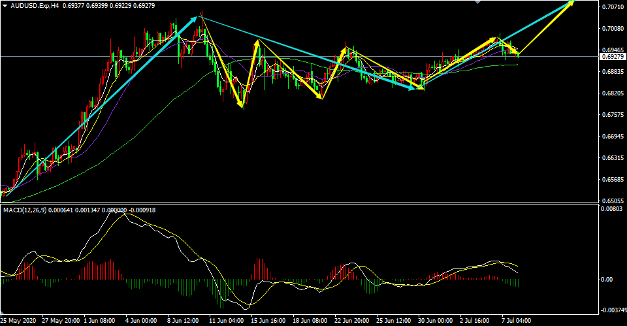Click the 11 Jun 04:00 time label
The image size is (627, 326).
tap(226, 321)
